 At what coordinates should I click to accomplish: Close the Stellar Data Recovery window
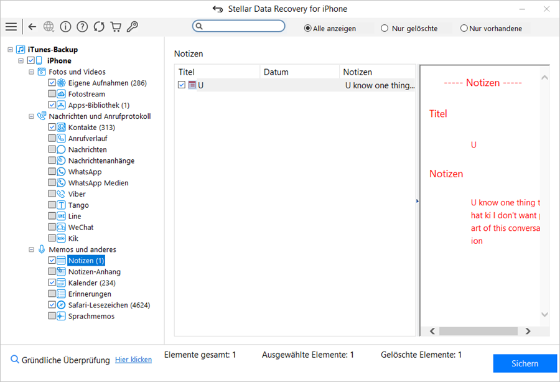(x=546, y=9)
